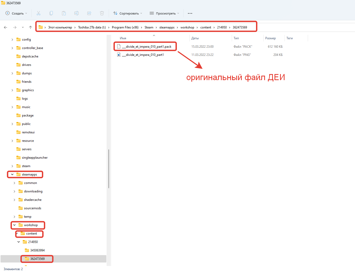
Task: Select the drivers folder
Action: pyautogui.click(x=26, y=65)
